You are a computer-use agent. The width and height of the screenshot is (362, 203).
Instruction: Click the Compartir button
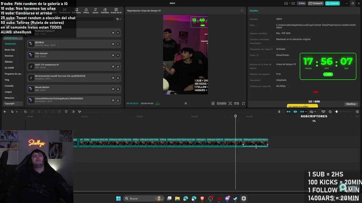pyautogui.click(x=316, y=3)
